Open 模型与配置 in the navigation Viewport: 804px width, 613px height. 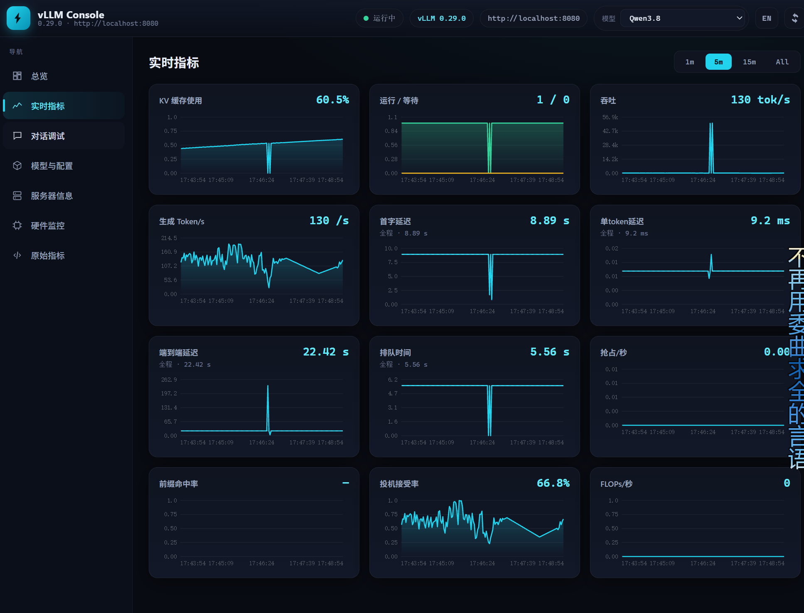64,166
